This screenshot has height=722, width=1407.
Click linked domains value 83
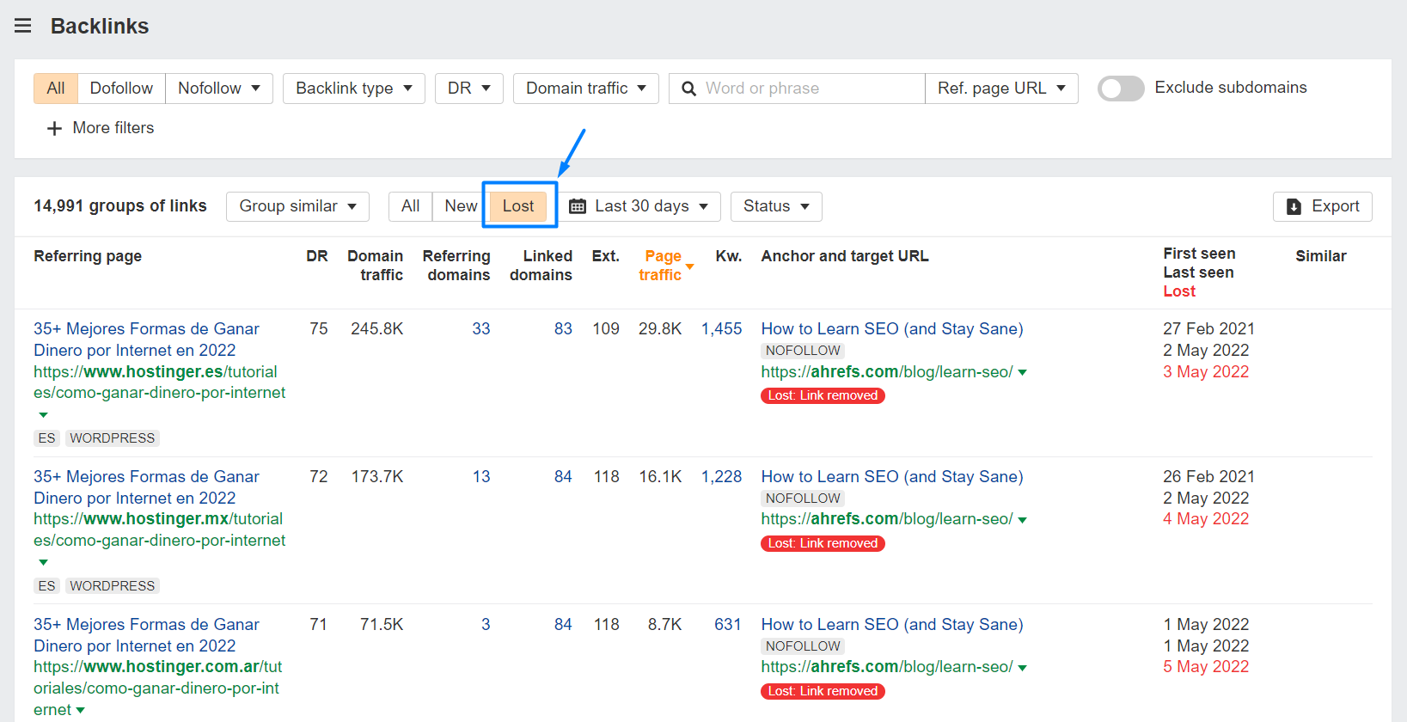click(x=563, y=329)
